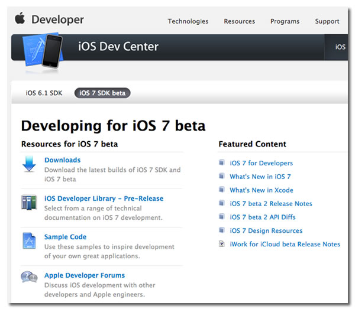The width and height of the screenshot is (355, 309).
Task: Open the Support navigation item
Action: coord(327,21)
